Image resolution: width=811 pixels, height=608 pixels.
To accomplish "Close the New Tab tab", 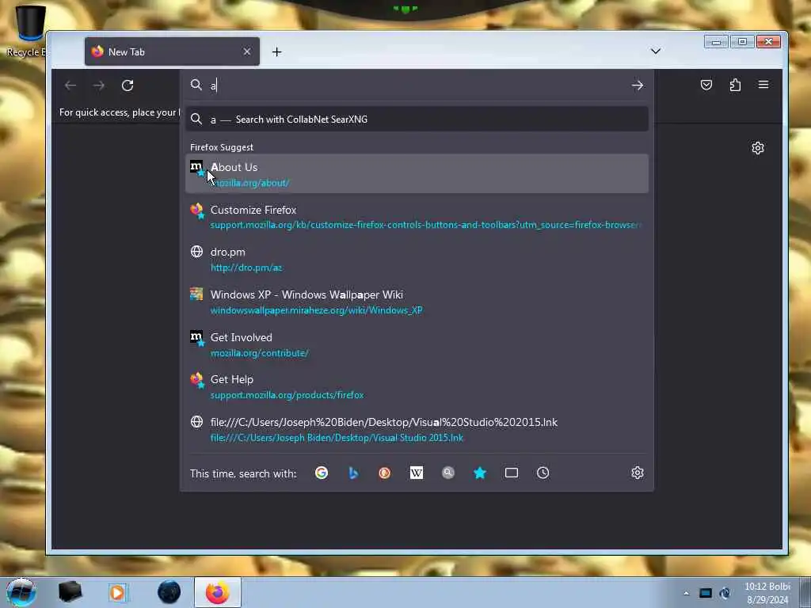I will click(x=247, y=51).
